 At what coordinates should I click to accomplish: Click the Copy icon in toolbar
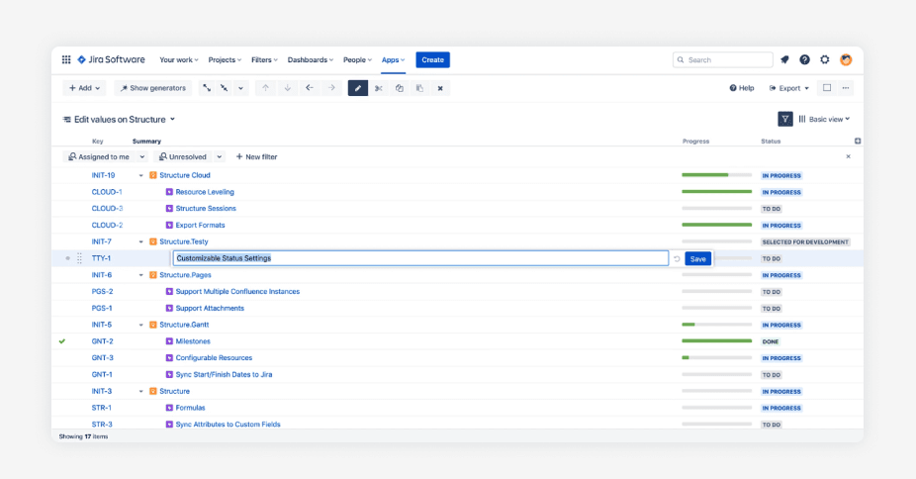pos(399,88)
